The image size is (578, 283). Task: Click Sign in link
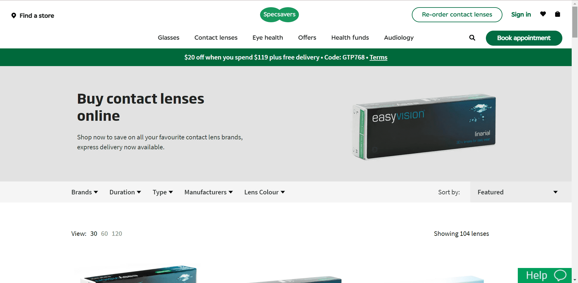[x=521, y=14]
